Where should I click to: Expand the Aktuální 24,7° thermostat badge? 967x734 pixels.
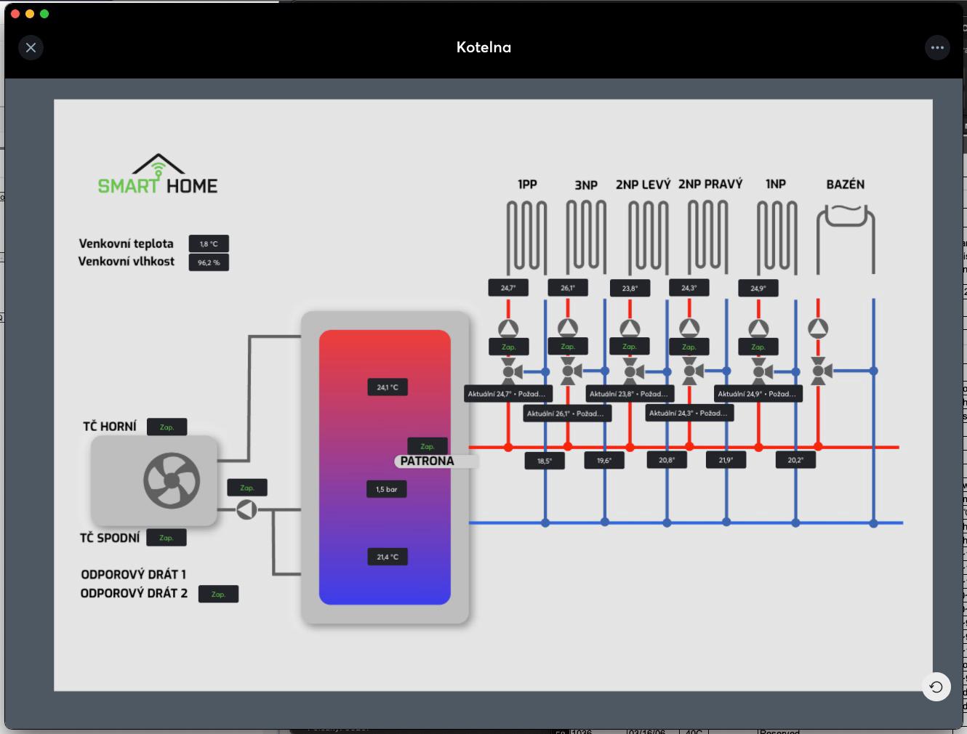(507, 394)
